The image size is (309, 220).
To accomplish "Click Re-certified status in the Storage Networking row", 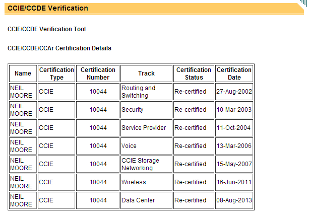I will pos(191,164).
